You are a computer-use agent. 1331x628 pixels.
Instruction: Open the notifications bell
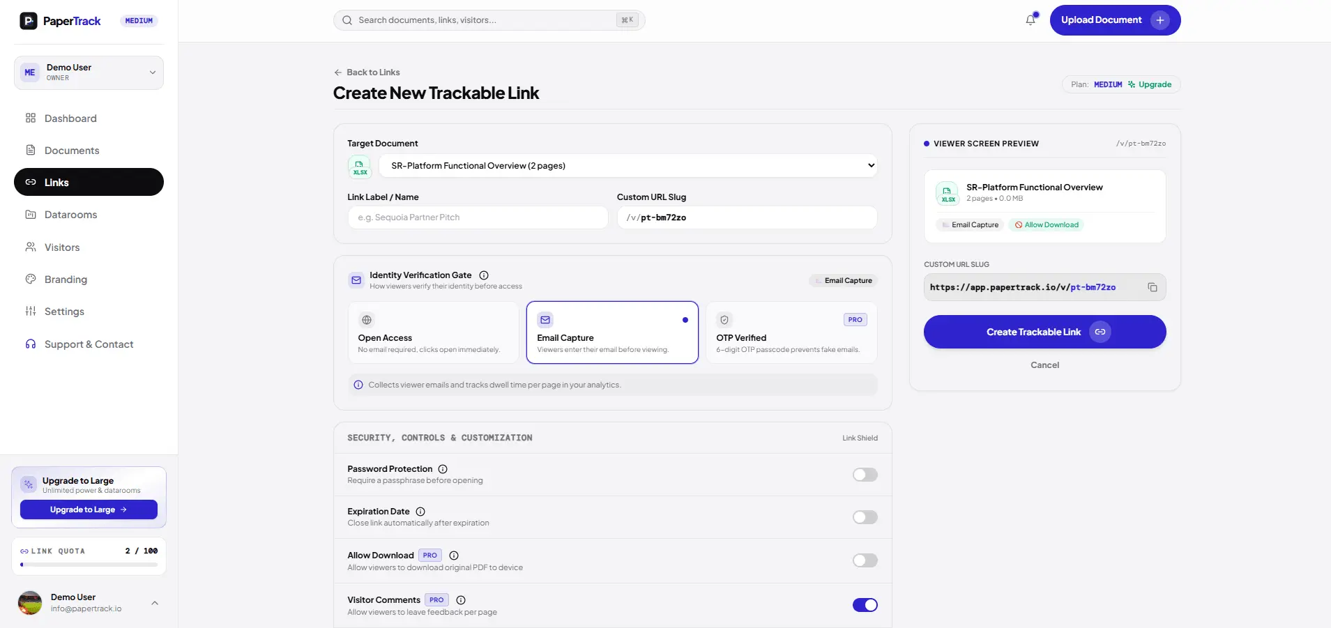tap(1030, 20)
